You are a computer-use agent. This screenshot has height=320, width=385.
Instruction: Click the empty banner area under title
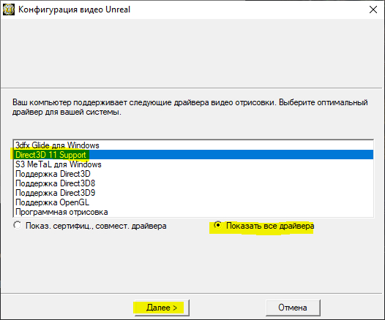pos(192,53)
